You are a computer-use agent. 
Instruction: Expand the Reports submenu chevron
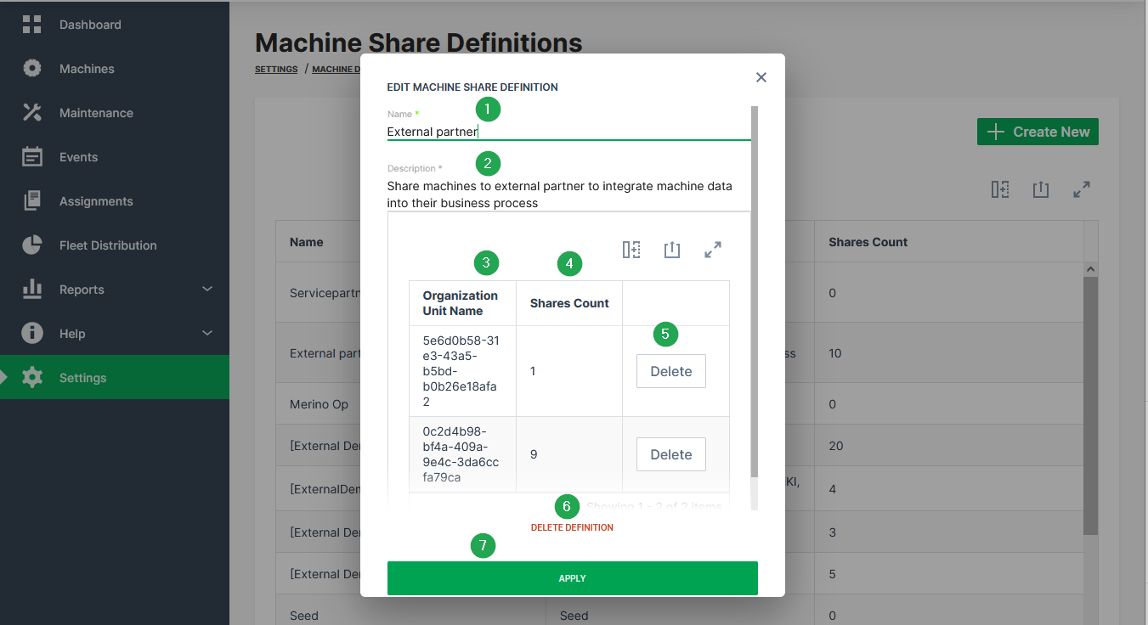[x=207, y=290]
